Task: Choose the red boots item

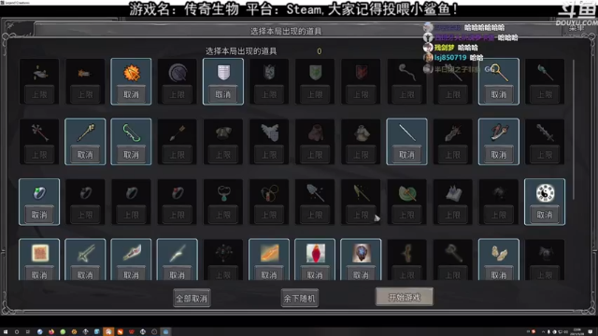Action: pos(499,133)
